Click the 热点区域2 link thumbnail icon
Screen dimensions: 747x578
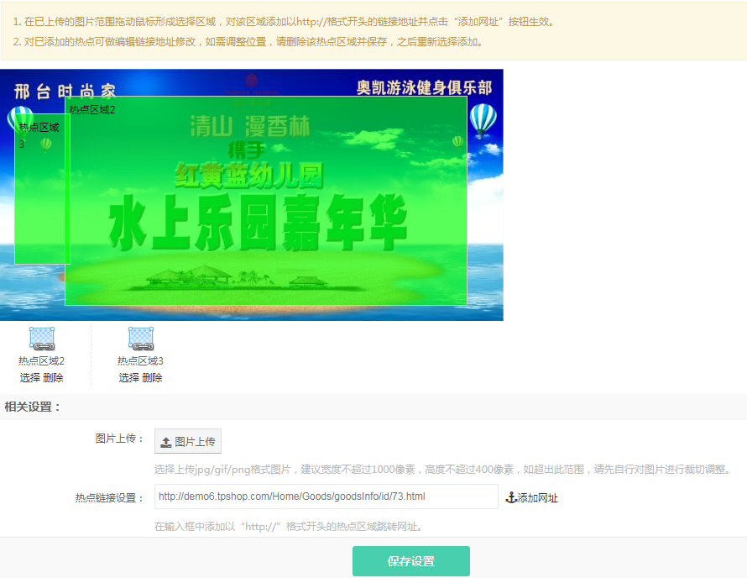(x=42, y=339)
